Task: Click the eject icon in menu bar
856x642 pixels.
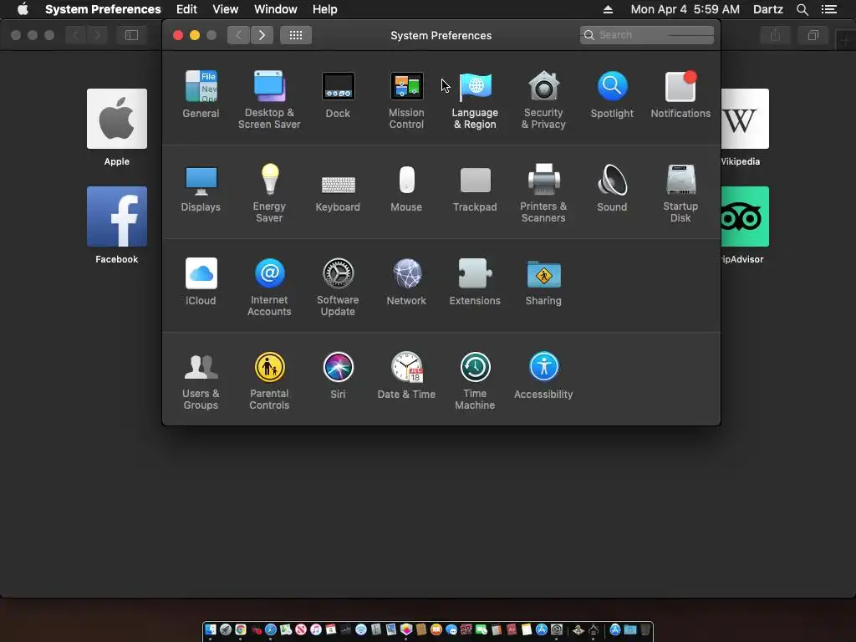Action: click(x=608, y=9)
